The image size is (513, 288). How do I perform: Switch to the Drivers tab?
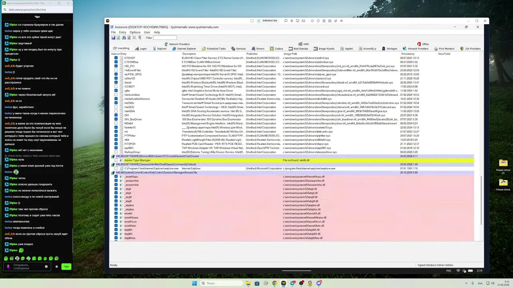click(258, 48)
